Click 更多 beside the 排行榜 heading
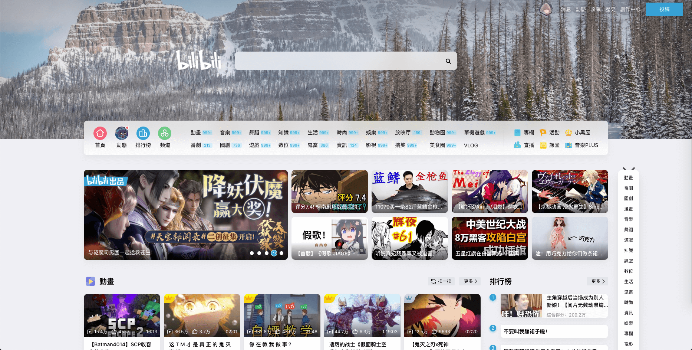The height and width of the screenshot is (350, 692). 597,281
